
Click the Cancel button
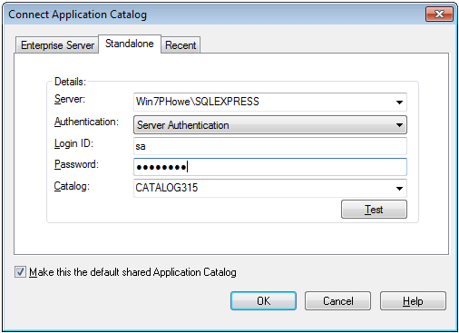coord(337,301)
